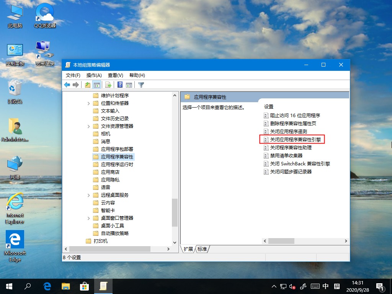Unmute the speaker icon in the system tray
The height and width of the screenshot is (294, 392).
pyautogui.click(x=292, y=286)
